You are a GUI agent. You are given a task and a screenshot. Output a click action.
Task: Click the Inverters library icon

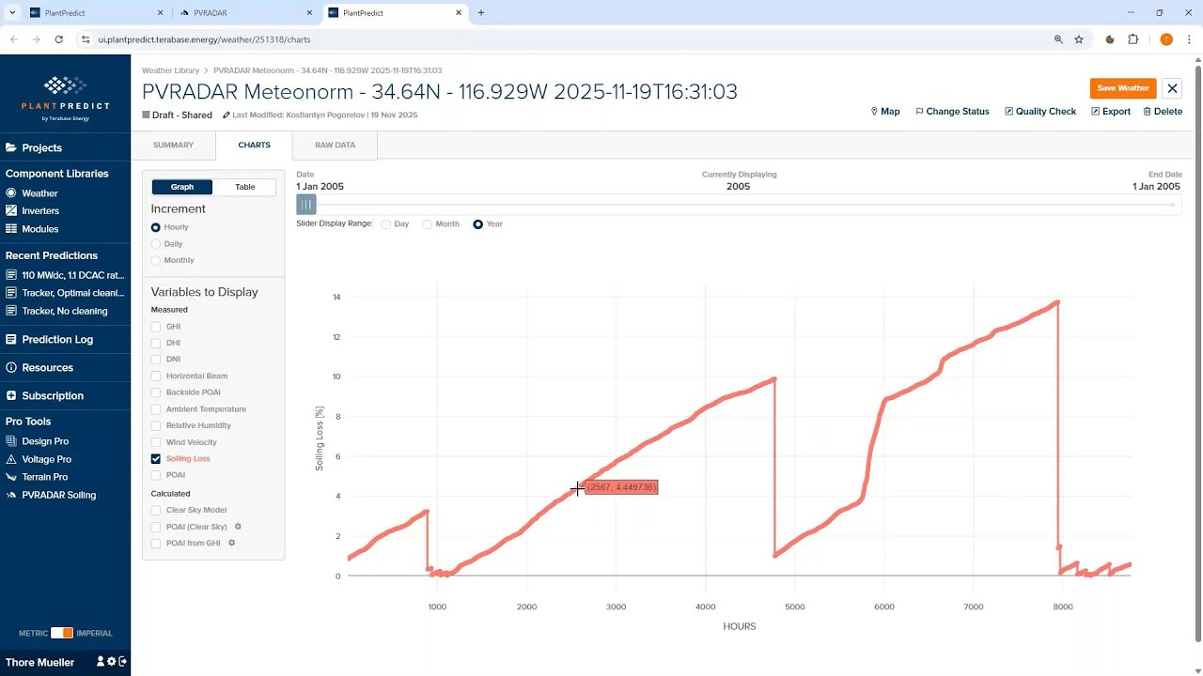coord(11,210)
